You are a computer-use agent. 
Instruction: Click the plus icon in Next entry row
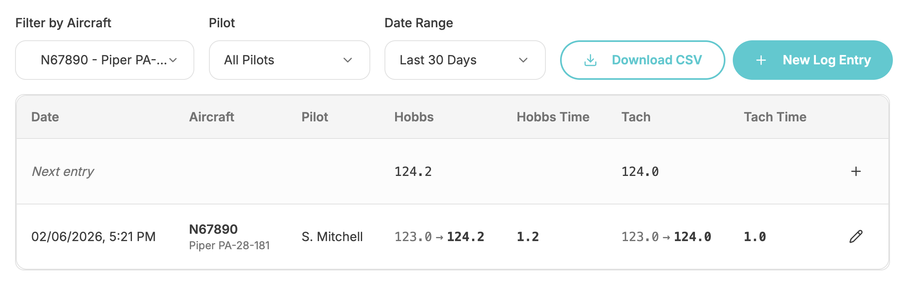(856, 171)
